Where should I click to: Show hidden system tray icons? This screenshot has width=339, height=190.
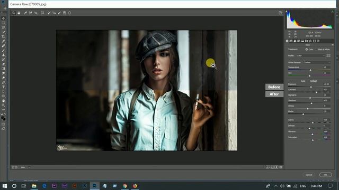[276, 186]
